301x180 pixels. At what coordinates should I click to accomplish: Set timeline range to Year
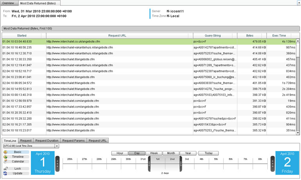click(x=188, y=153)
